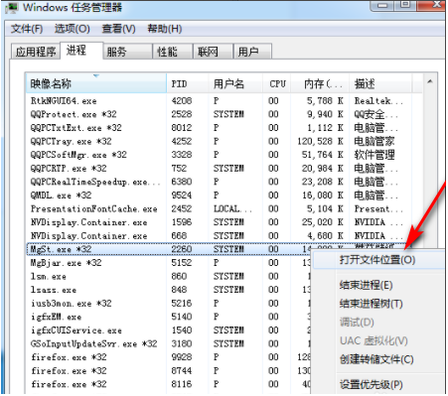Click the Task Manager title bar icon
The width and height of the screenshot is (448, 396).
click(12, 7)
